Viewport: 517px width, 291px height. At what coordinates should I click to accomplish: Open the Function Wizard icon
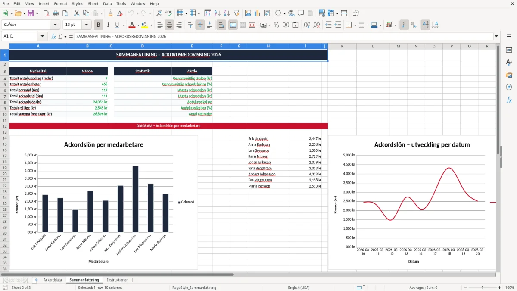(54, 36)
